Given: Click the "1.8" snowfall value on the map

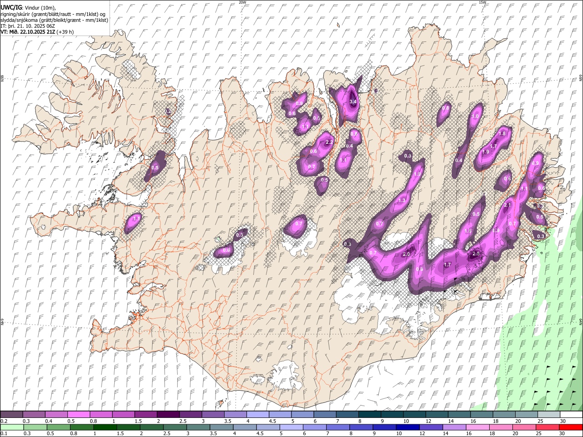Looking at the screenshot, I should tap(502, 134).
